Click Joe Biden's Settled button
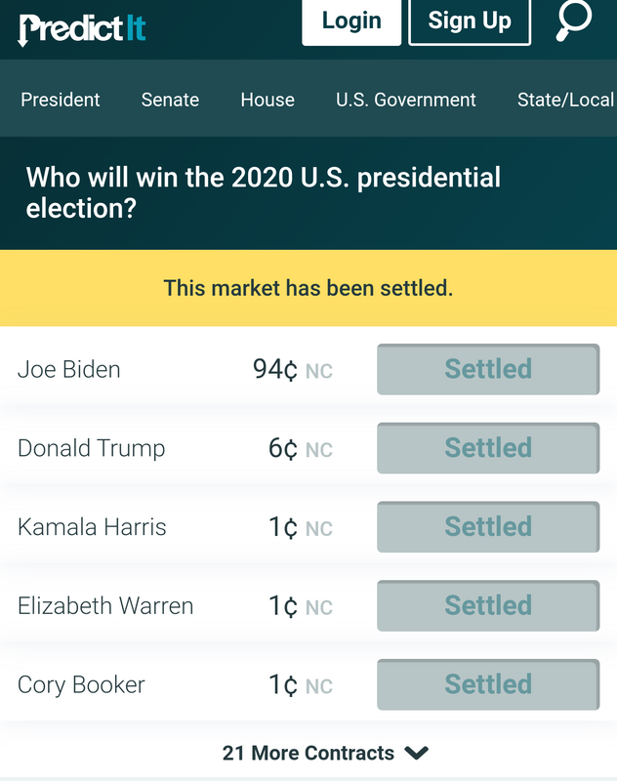 pyautogui.click(x=488, y=369)
